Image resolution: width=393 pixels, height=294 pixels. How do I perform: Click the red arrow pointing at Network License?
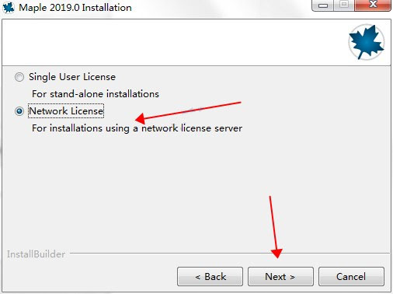(188, 113)
